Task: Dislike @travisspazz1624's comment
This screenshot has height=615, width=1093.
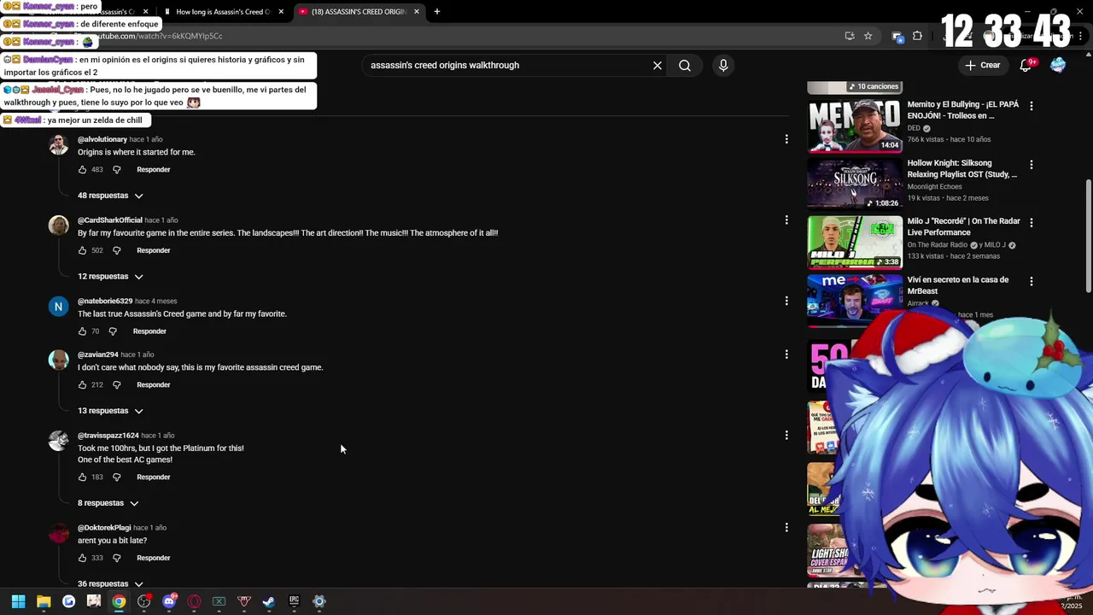Action: point(117,477)
